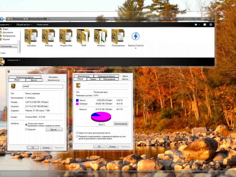This screenshot has width=236, height=177.
Task: Open Сеть in the navigation pane
Action: point(3,53)
